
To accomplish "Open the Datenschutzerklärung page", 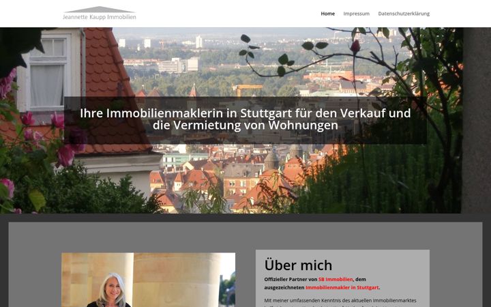I will [404, 14].
